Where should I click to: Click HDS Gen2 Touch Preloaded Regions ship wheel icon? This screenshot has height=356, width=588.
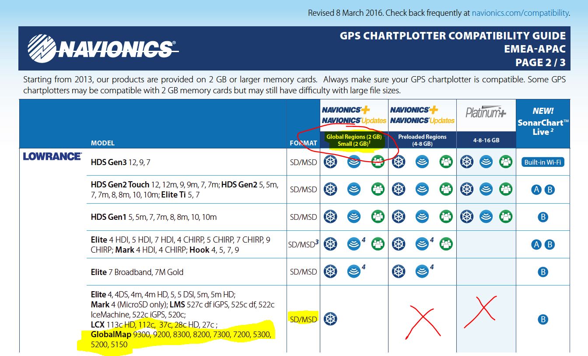pyautogui.click(x=399, y=189)
